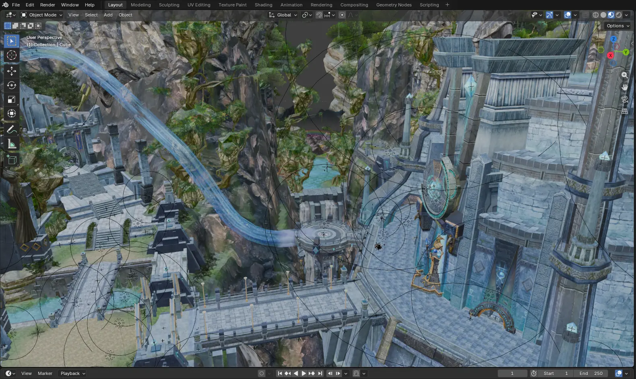Switch perspective/orthographic grid icon
This screenshot has height=379, width=636.
click(624, 111)
